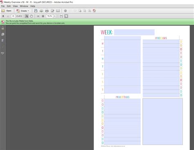Open the zoom level dropdown arrow
This screenshot has width=194, height=150.
55,16
